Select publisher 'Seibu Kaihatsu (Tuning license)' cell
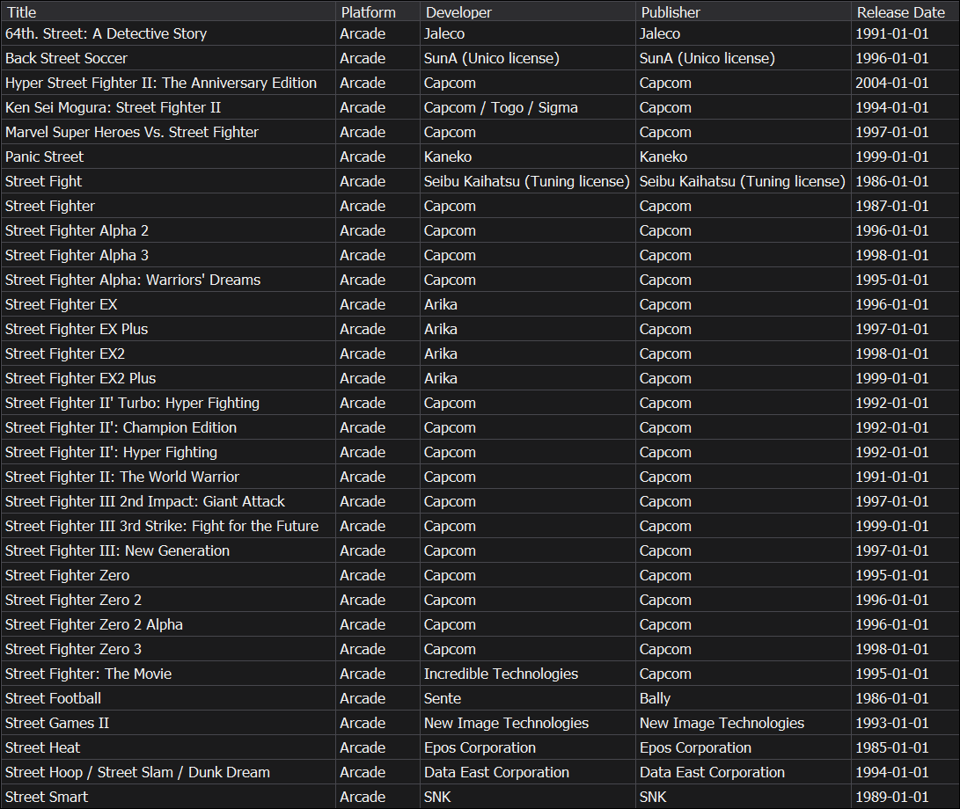Screen dimensions: 960x809 click(x=742, y=181)
